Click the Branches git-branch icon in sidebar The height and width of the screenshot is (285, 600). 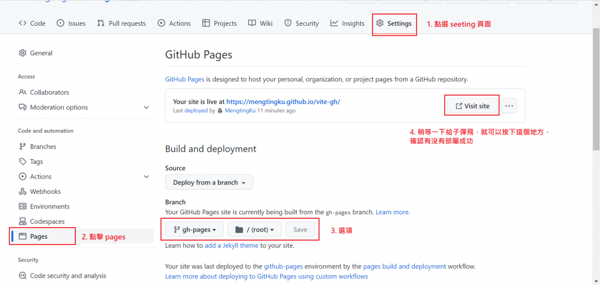click(23, 147)
